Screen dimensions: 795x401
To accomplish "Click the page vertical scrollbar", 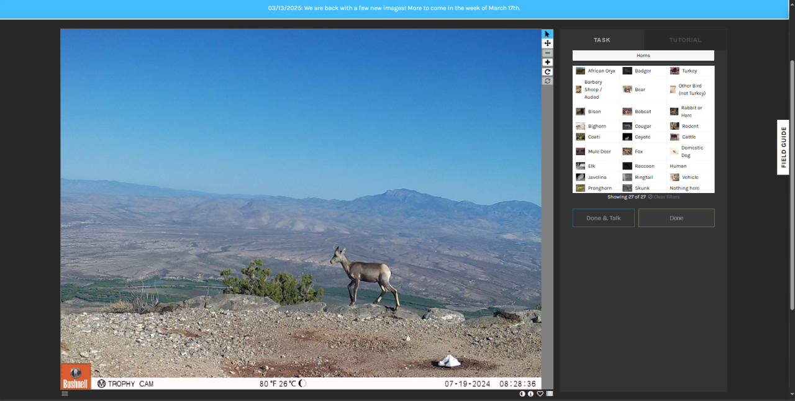I will click(x=792, y=184).
